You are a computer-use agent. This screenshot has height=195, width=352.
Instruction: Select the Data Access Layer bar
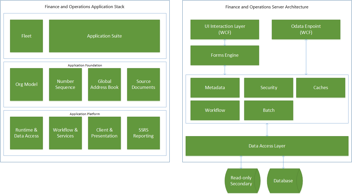(267, 146)
